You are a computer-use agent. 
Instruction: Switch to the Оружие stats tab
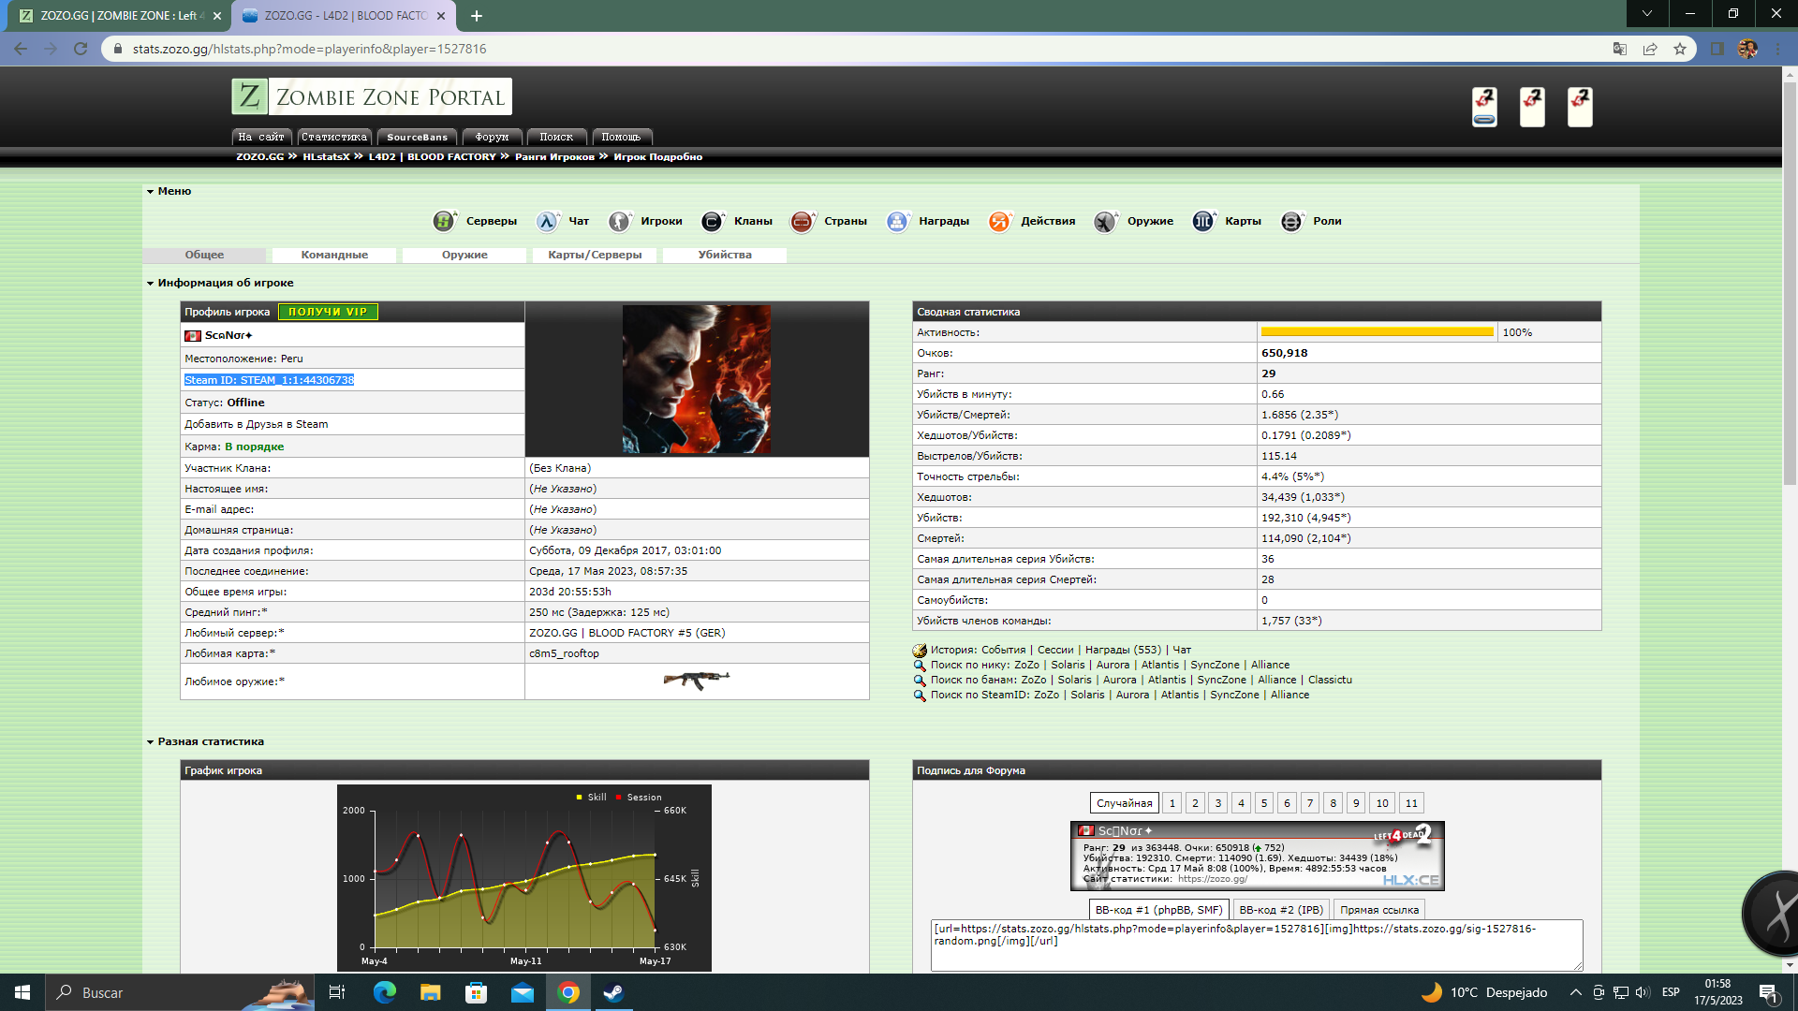(x=464, y=255)
